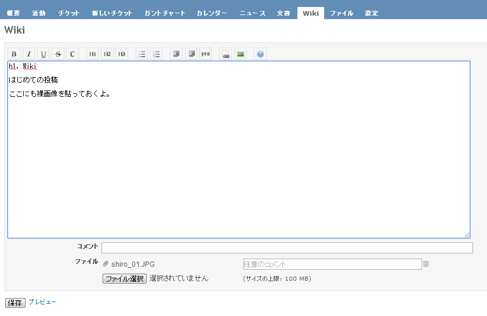Click the 'h1. Wiki' line in editor

(x=23, y=66)
